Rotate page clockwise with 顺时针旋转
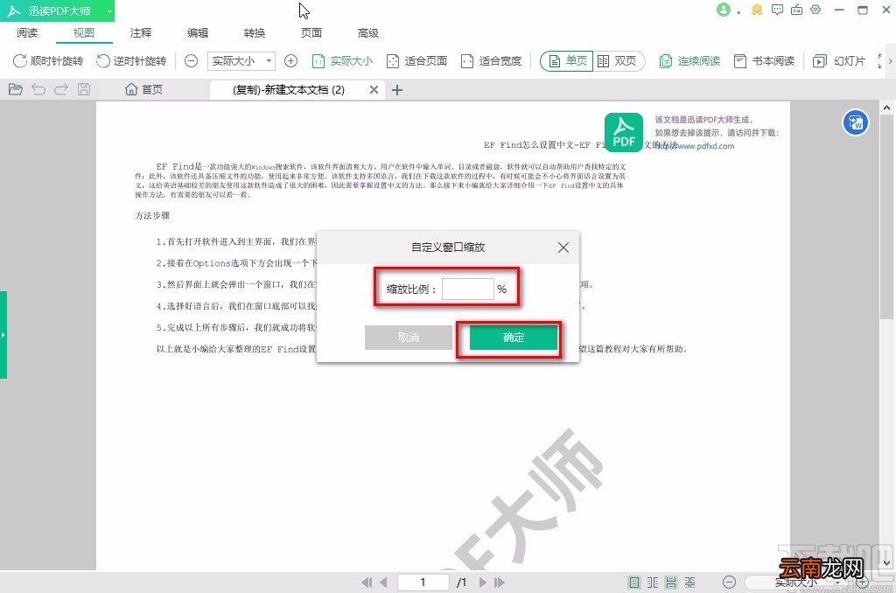 [x=48, y=61]
